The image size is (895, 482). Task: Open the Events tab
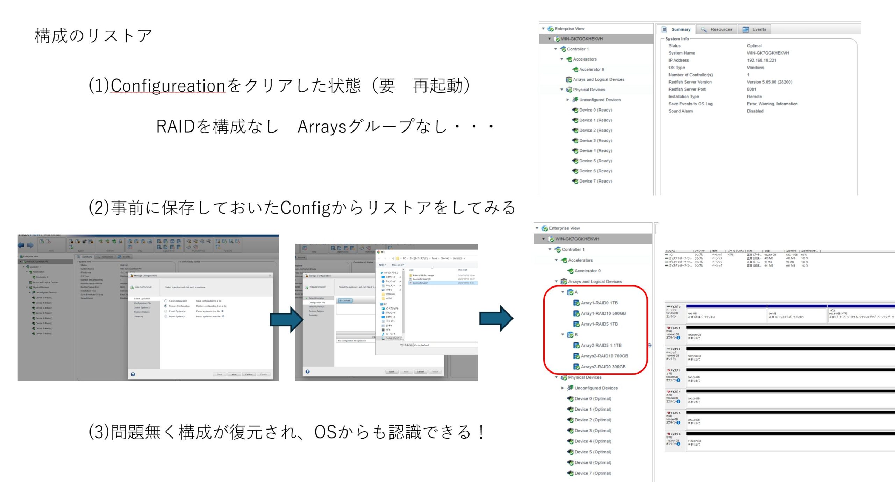[x=754, y=29]
